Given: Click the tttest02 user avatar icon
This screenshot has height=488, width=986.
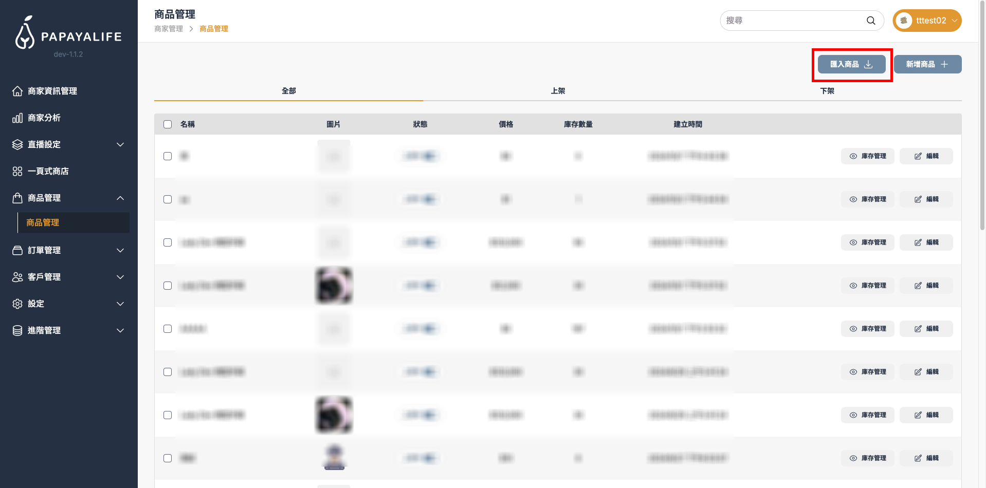Looking at the screenshot, I should [x=904, y=21].
